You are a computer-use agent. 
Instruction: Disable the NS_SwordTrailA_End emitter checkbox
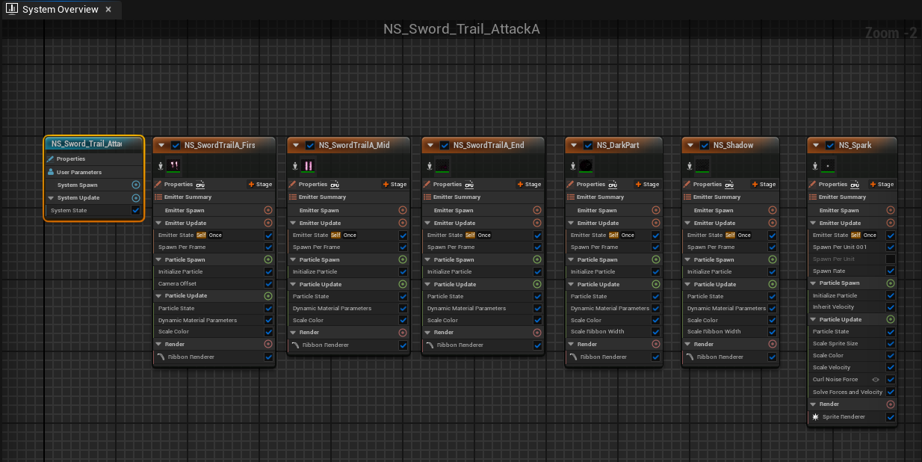pos(445,145)
